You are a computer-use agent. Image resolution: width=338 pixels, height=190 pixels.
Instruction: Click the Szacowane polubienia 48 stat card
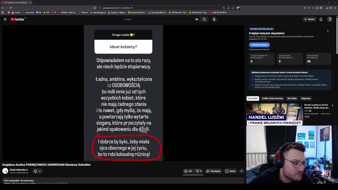click(x=318, y=59)
